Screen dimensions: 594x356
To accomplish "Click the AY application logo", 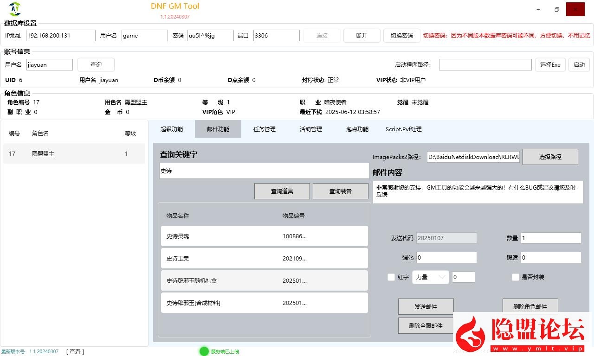I will point(14,9).
